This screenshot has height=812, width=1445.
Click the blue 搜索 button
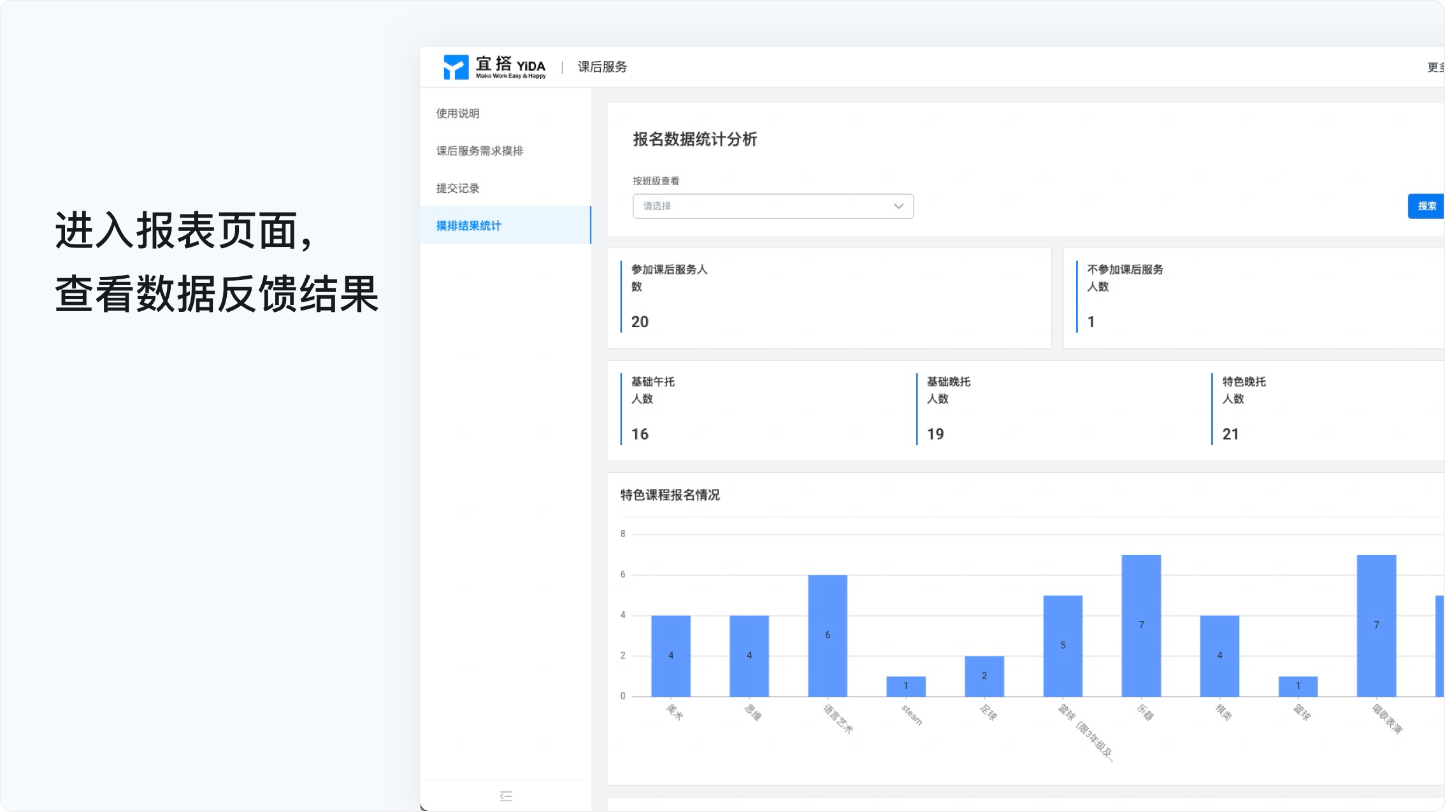(x=1426, y=206)
